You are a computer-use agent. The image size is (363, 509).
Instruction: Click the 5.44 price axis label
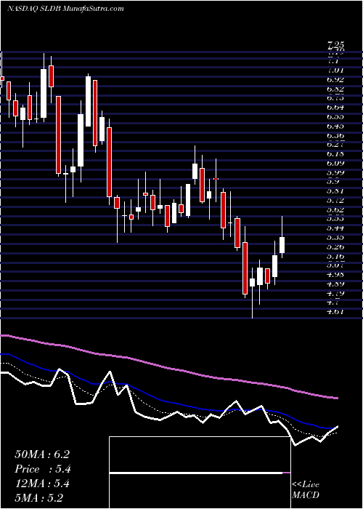coord(335,228)
